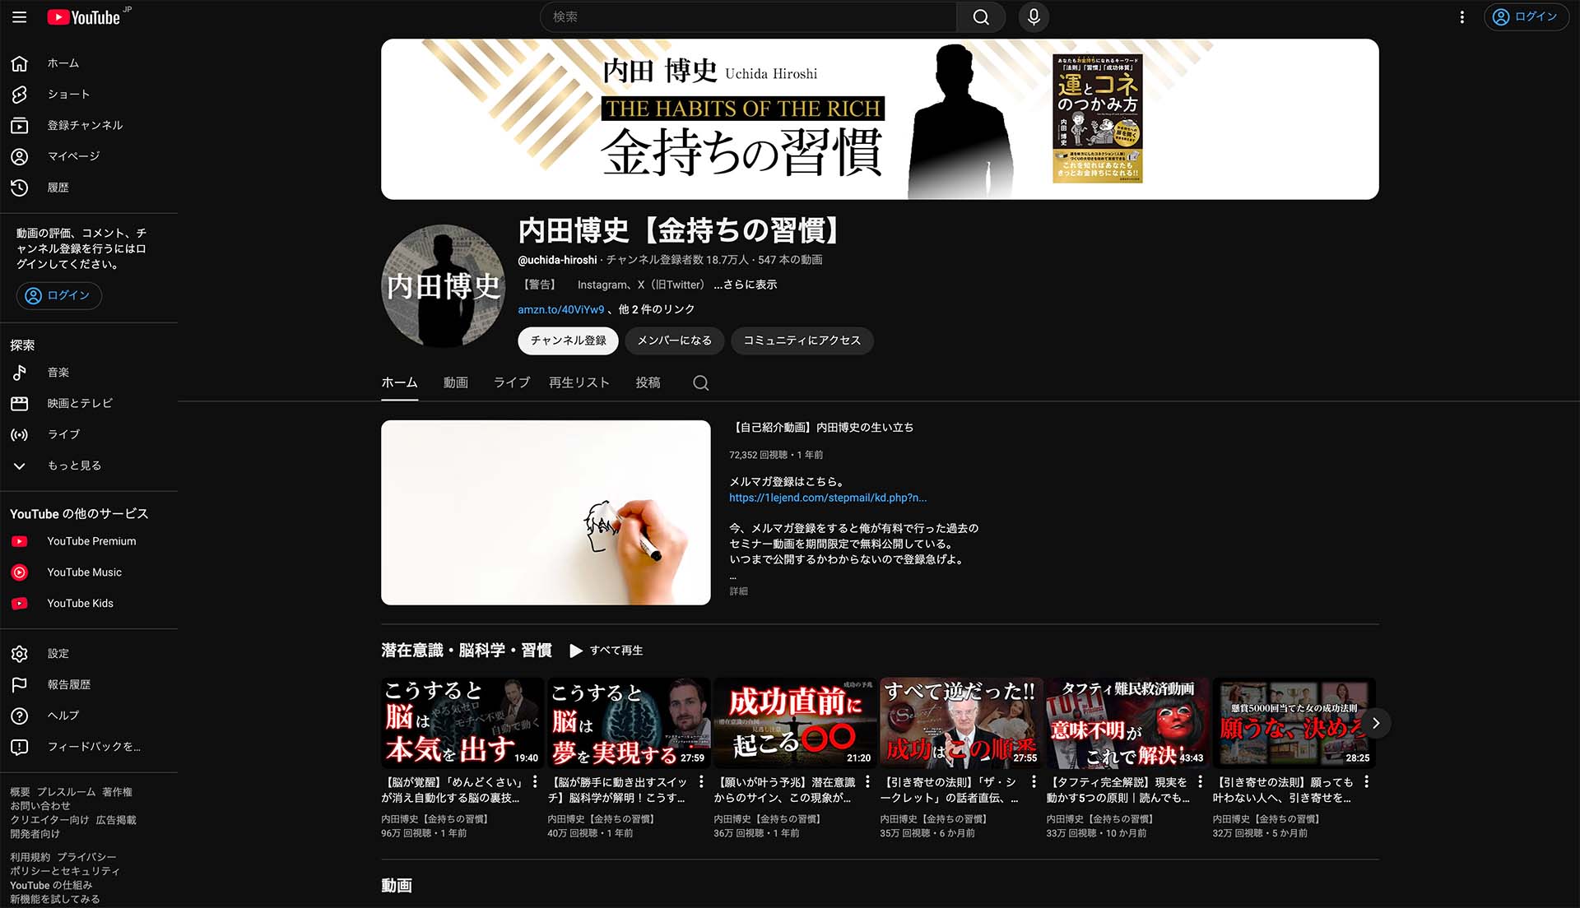The image size is (1580, 908).
Task: Switch to the 動画 tab
Action: pos(455,382)
